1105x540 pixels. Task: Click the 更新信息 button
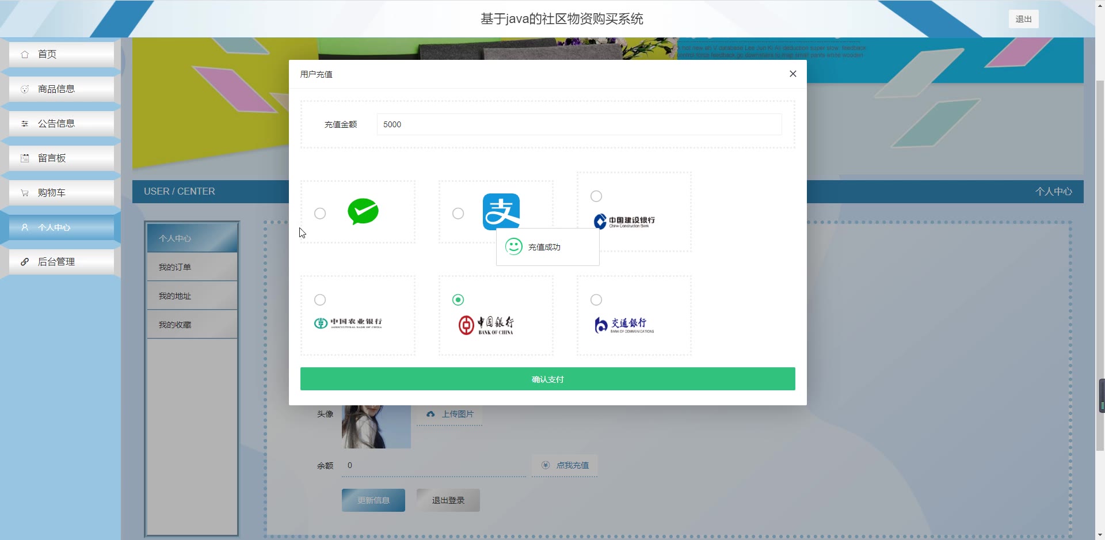374,500
